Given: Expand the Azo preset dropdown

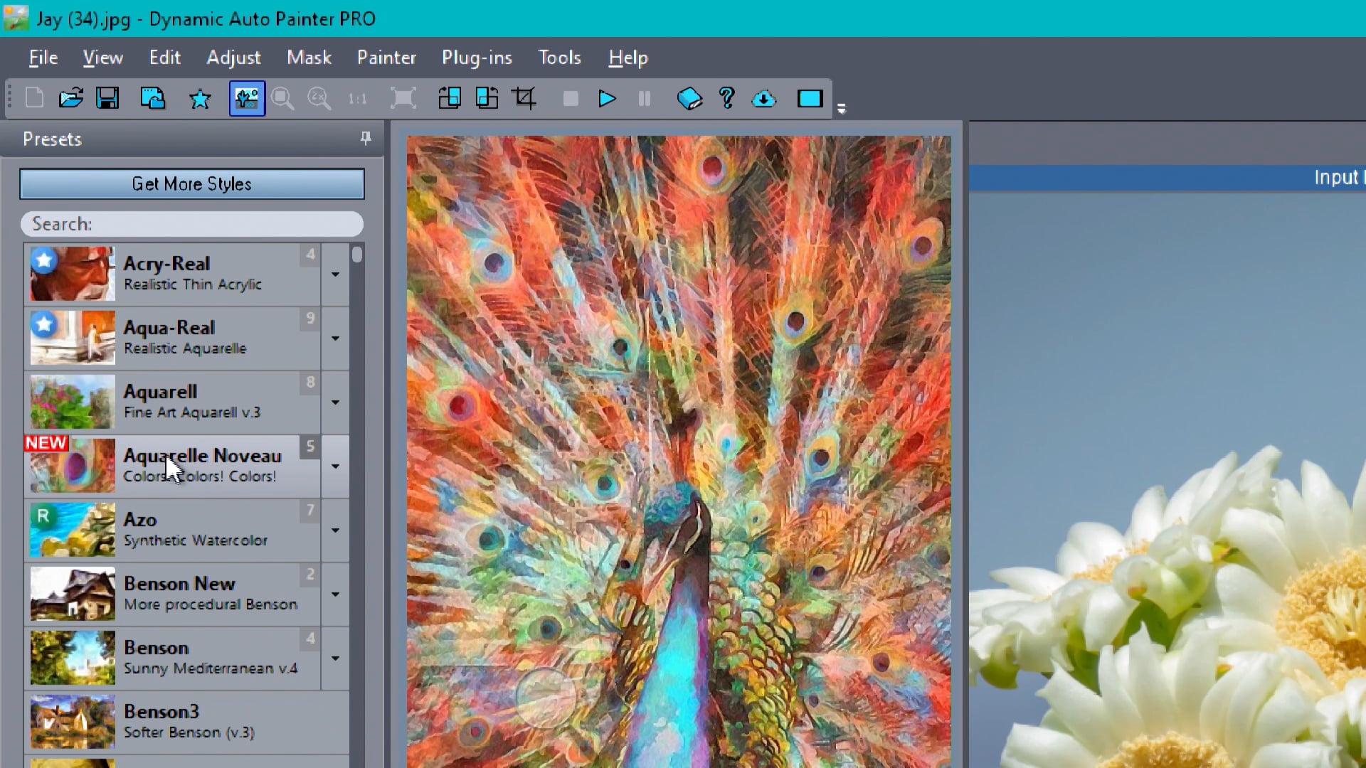Looking at the screenshot, I should click(x=335, y=530).
